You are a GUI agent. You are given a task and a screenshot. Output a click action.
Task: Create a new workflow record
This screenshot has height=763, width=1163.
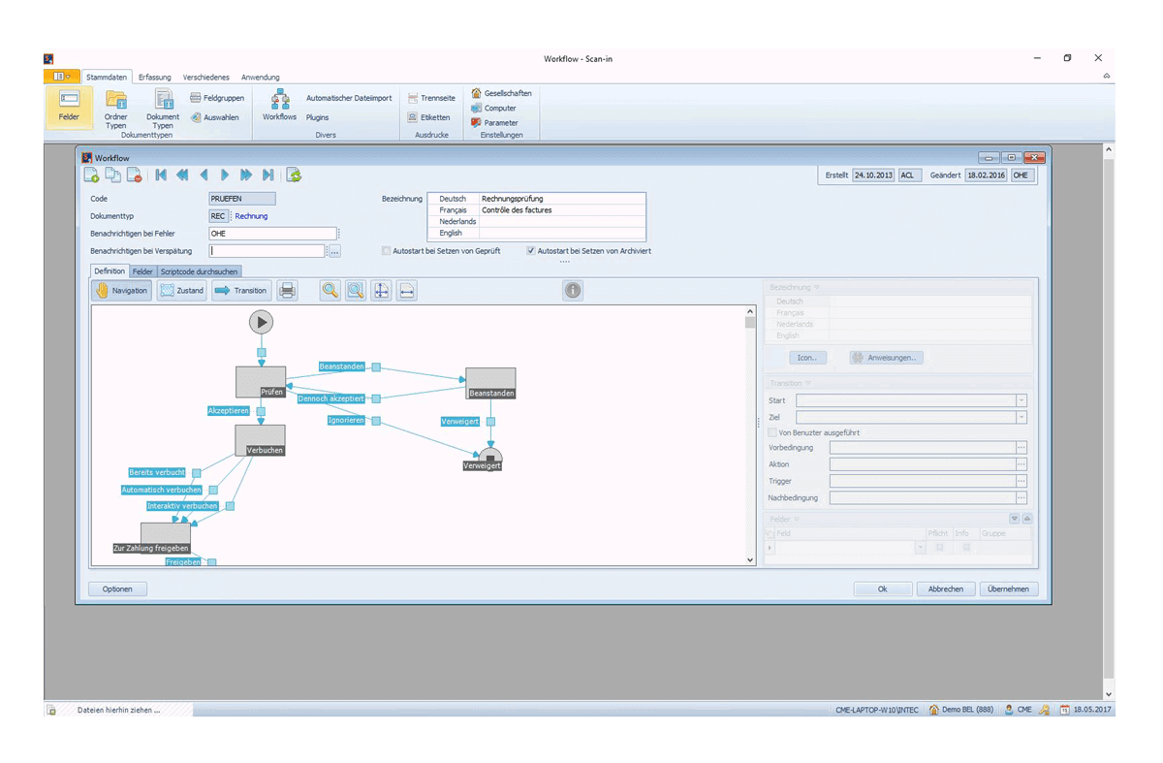tap(91, 175)
